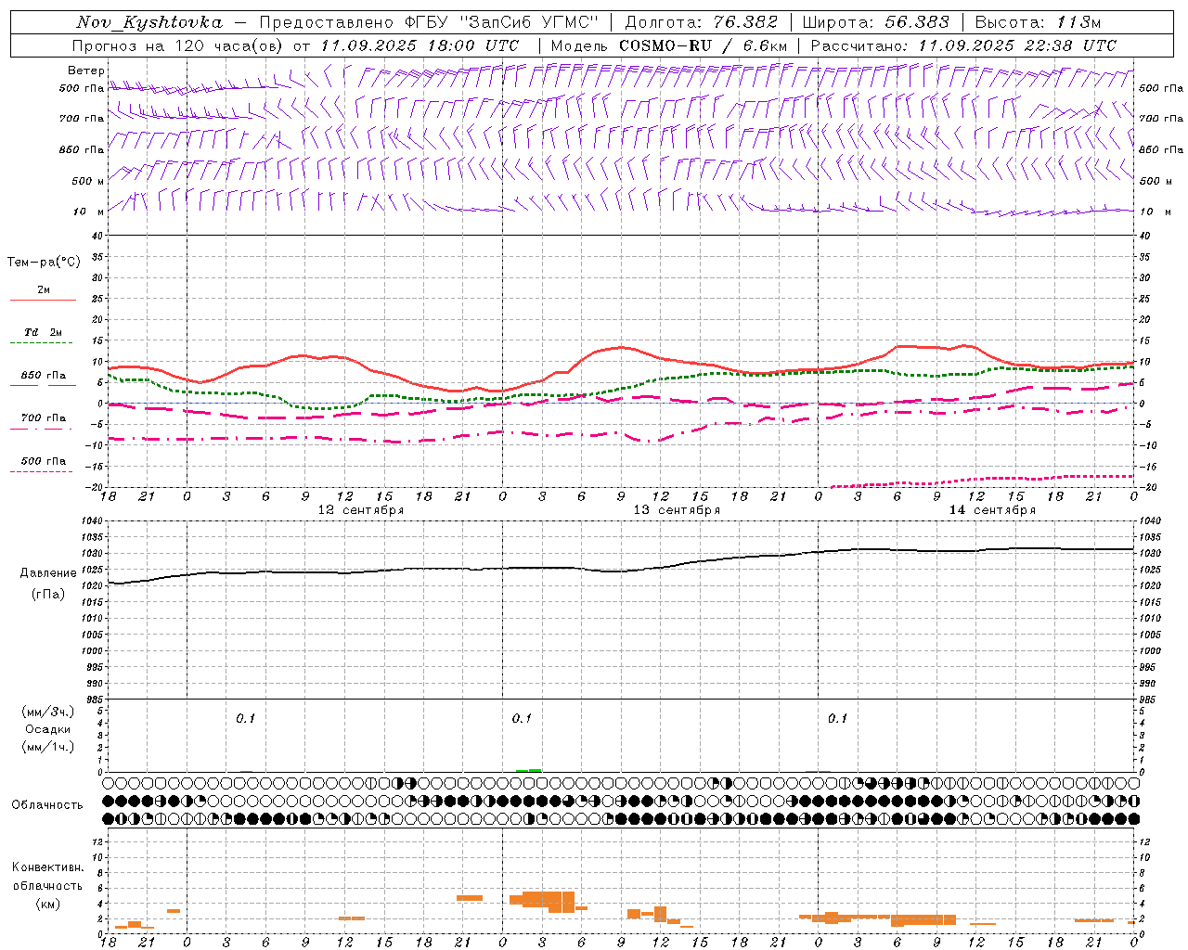The height and width of the screenshot is (950, 1188).
Task: Click the Широта: 56.383 value
Action: [875, 22]
